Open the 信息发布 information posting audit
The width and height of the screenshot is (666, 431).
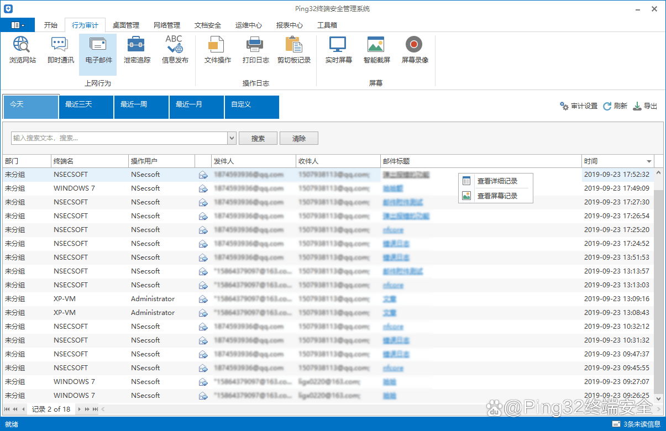coord(175,50)
